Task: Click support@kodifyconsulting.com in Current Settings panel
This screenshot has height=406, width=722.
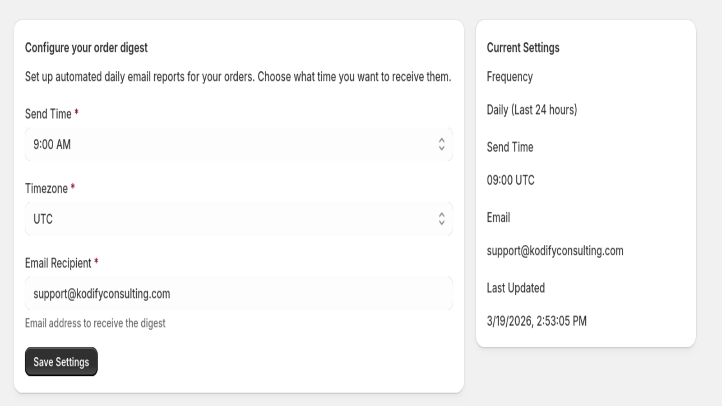Action: click(555, 251)
